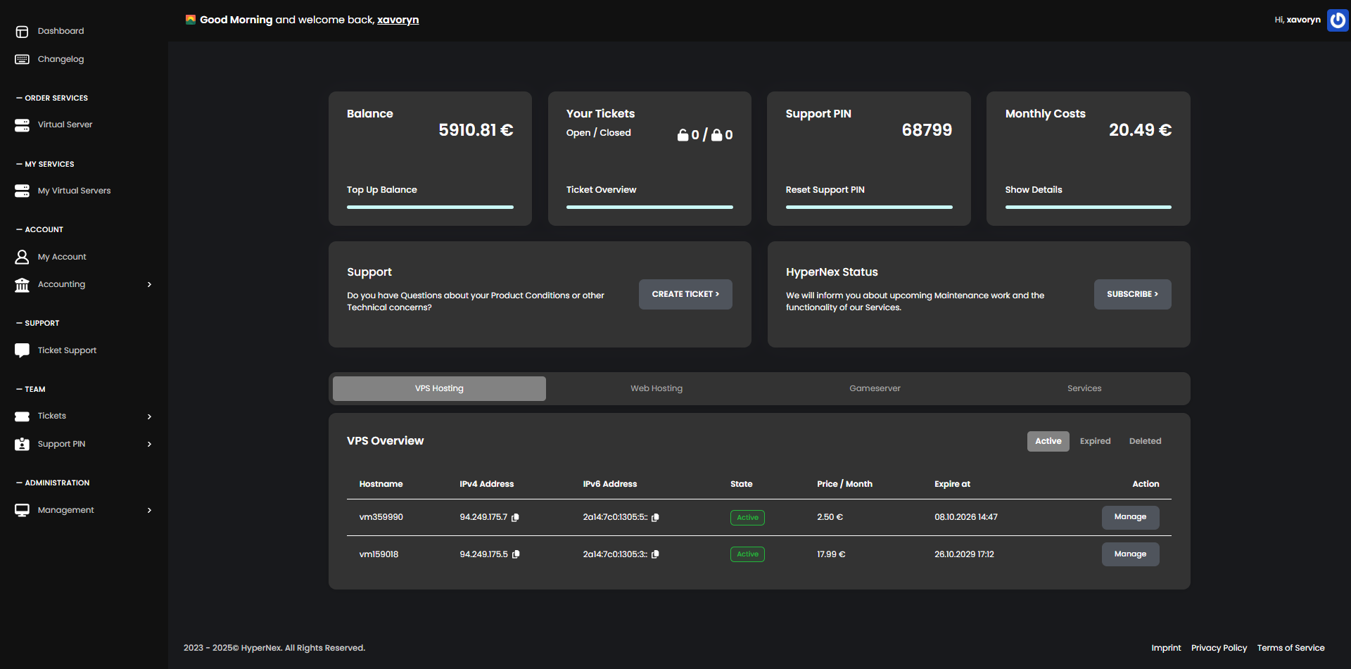Show Deleted servers in VPS Overview
Screen dimensions: 1351x669
1144,441
